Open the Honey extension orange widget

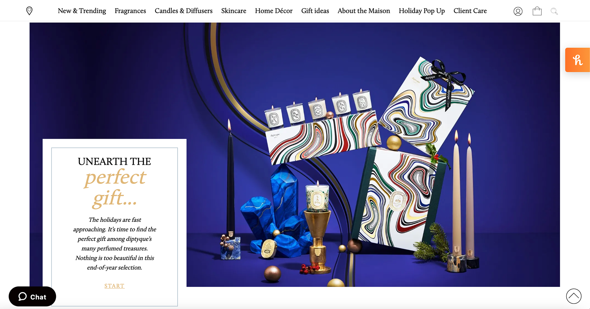pyautogui.click(x=577, y=60)
